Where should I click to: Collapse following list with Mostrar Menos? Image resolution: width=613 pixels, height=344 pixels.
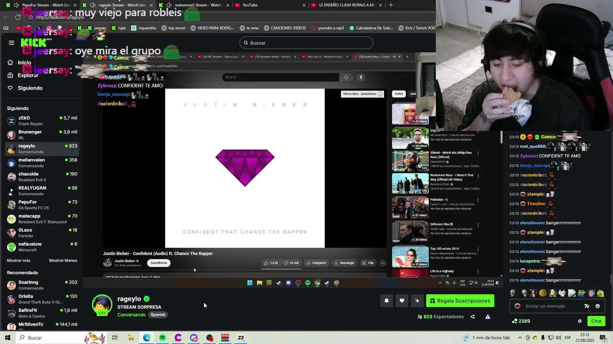click(63, 260)
